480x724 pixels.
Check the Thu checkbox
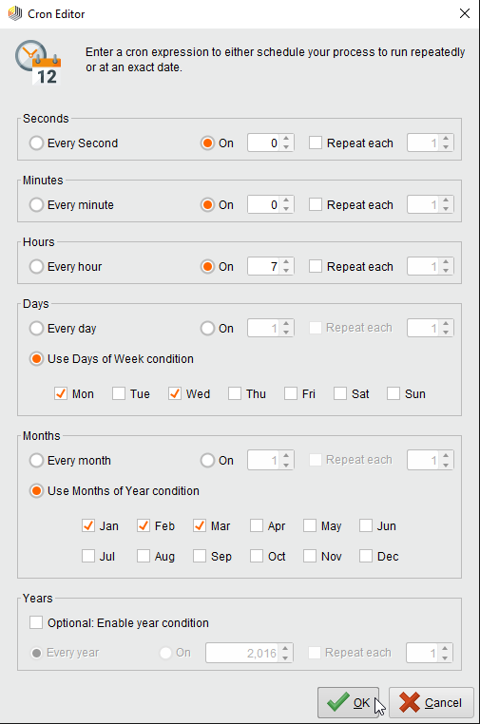(235, 394)
